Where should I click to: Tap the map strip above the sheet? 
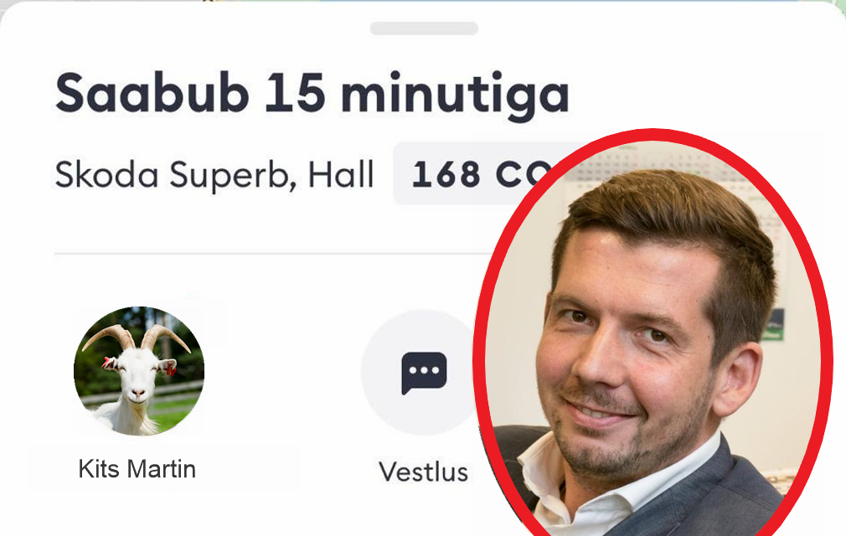click(423, 3)
